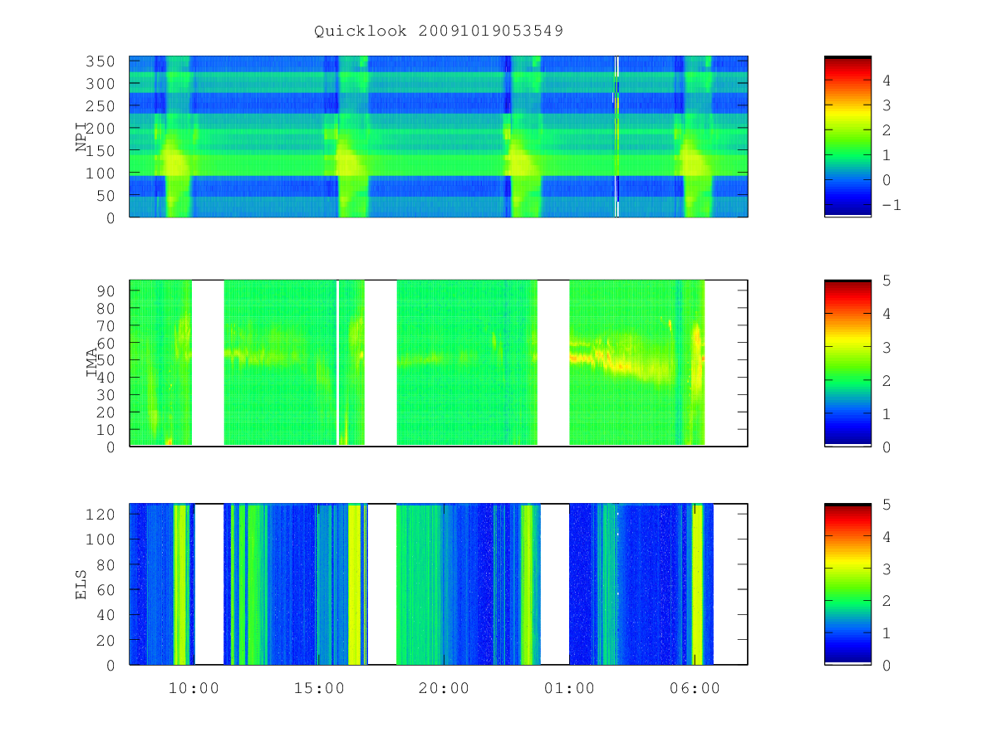Click the -1 label on NPI colorbar

[891, 205]
